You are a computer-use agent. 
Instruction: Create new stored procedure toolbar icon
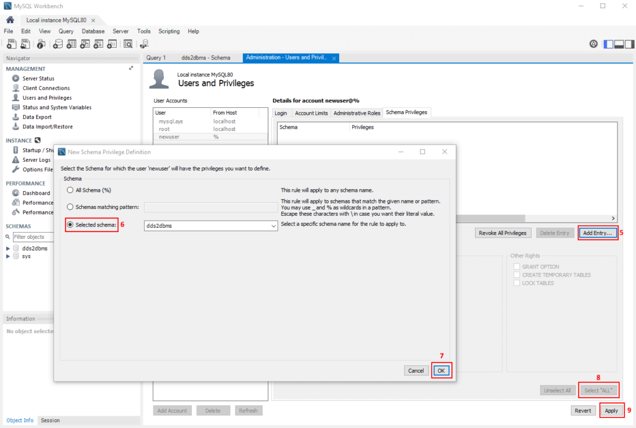[98, 44]
